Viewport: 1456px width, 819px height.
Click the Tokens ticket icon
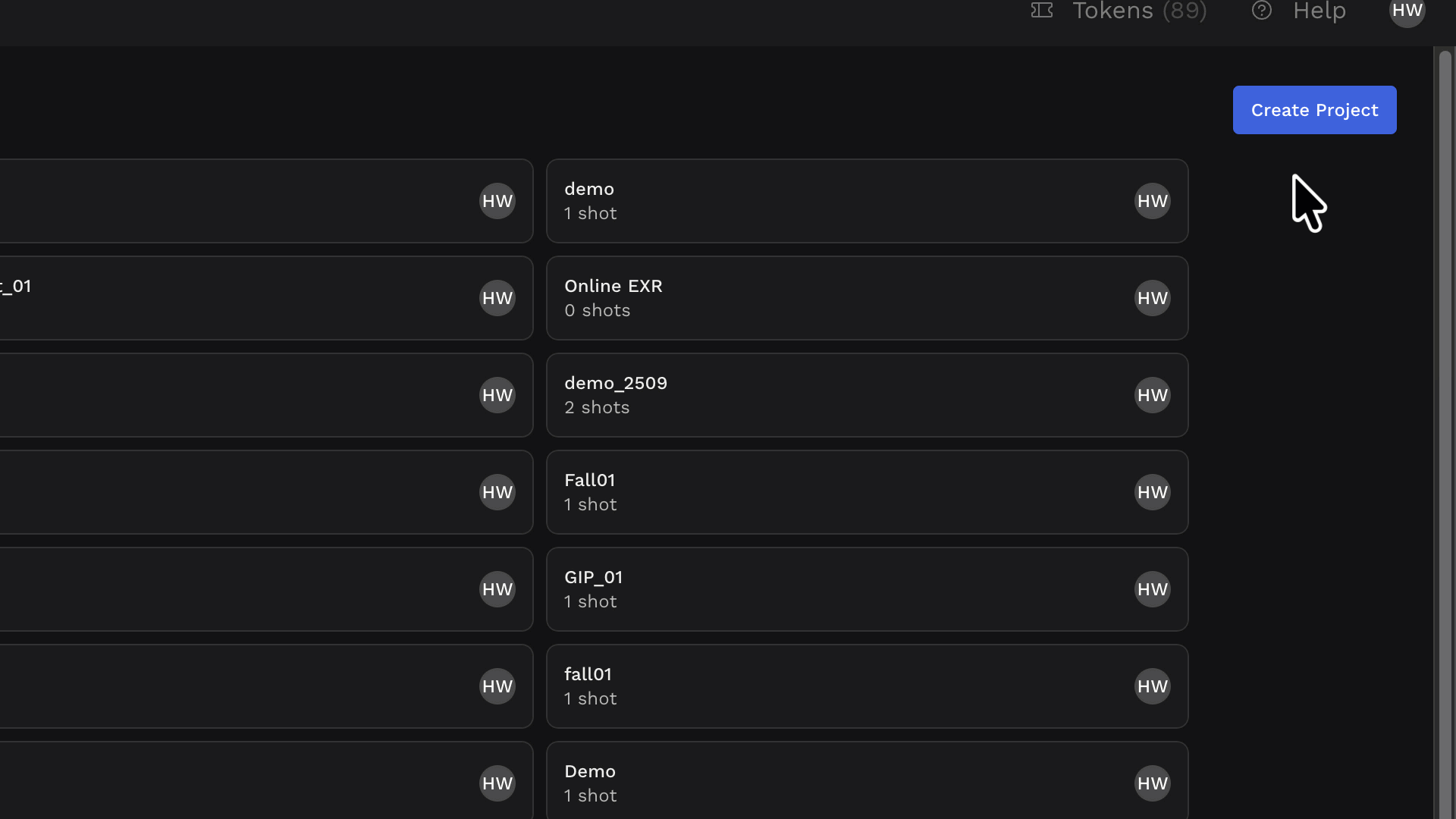pos(1042,11)
